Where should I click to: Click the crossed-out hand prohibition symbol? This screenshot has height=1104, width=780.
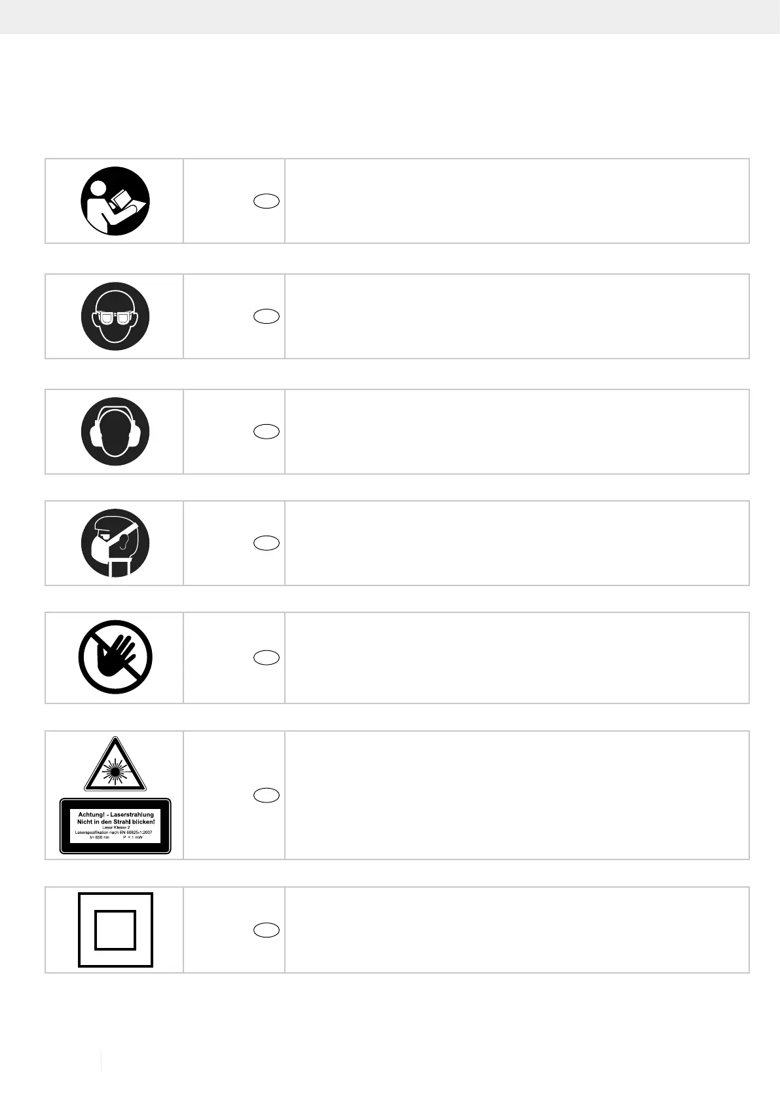[x=115, y=657]
